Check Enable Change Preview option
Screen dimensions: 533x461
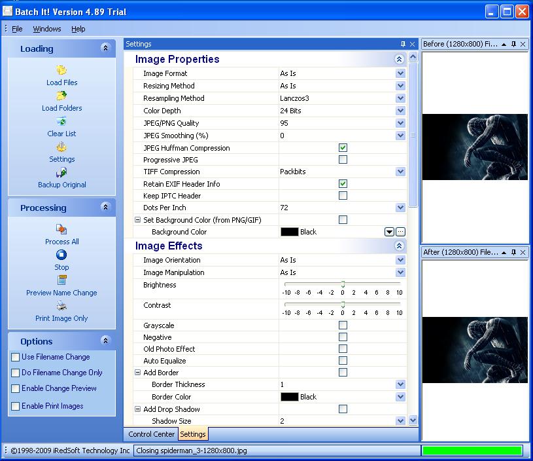[15, 388]
